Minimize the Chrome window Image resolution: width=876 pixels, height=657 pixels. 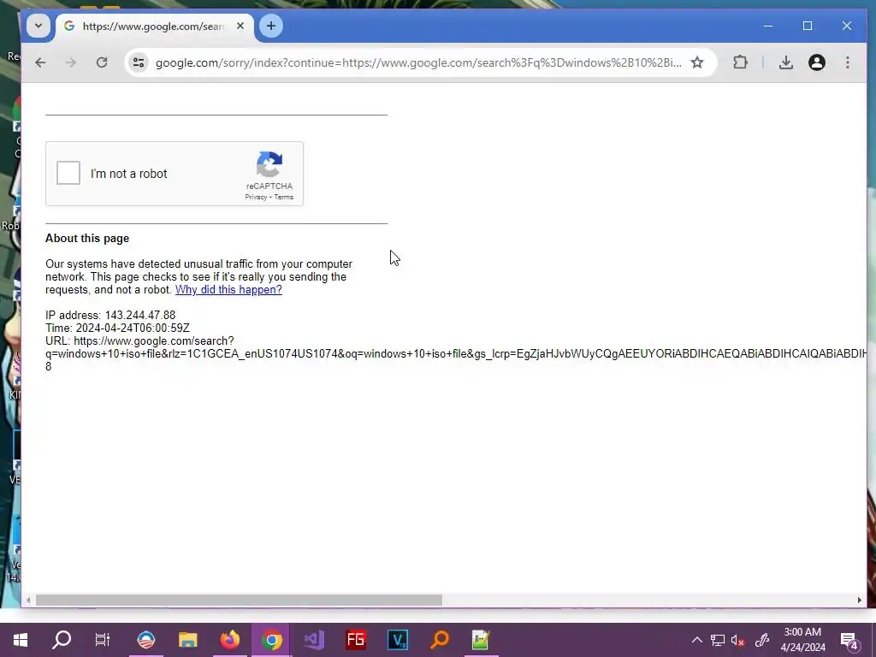coord(768,26)
